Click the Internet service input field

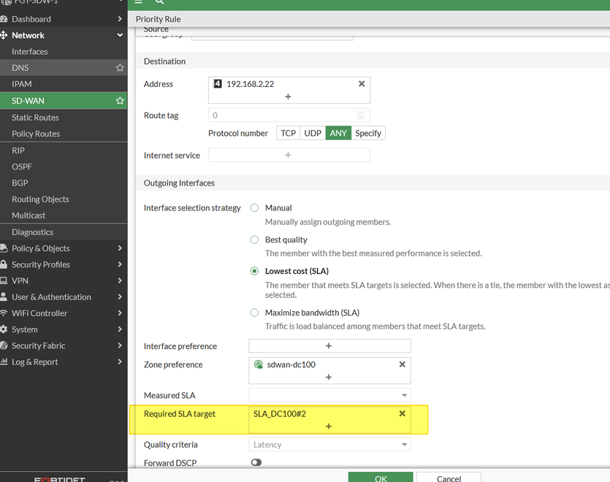289,155
